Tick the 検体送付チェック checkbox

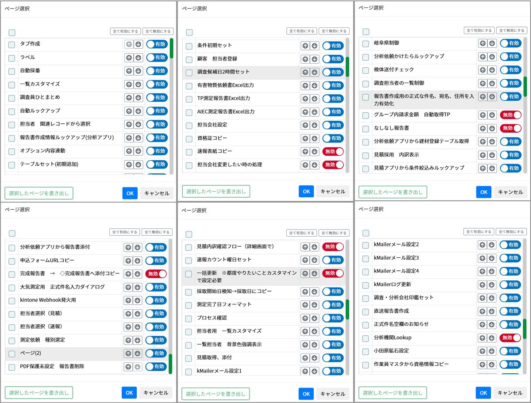(x=366, y=70)
